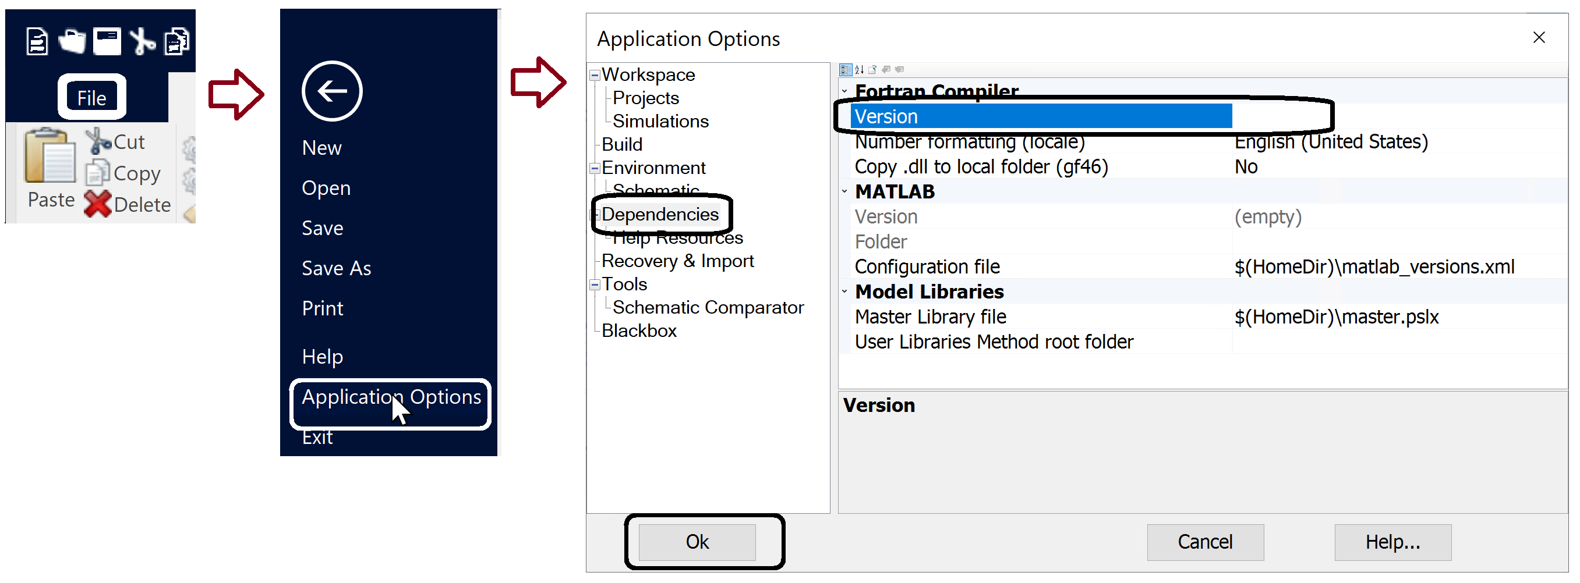Viewport: 1580px width, 583px height.
Task: Open the File tab
Action: (x=91, y=98)
